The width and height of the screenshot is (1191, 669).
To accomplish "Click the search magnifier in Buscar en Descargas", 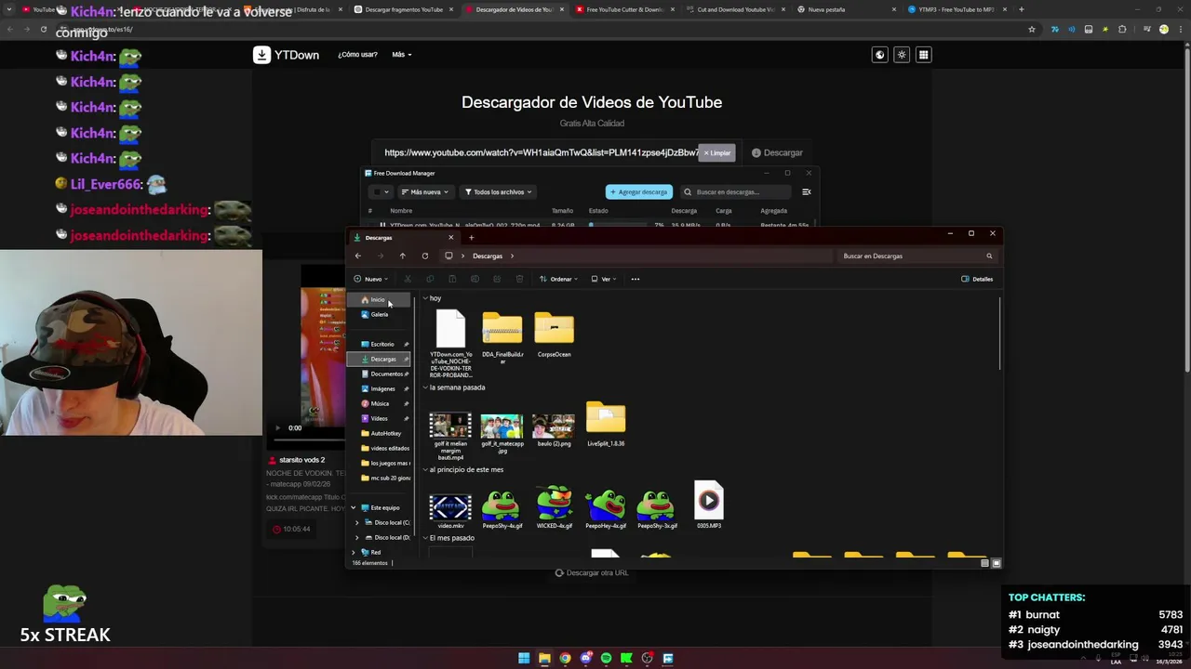I will pos(989,256).
